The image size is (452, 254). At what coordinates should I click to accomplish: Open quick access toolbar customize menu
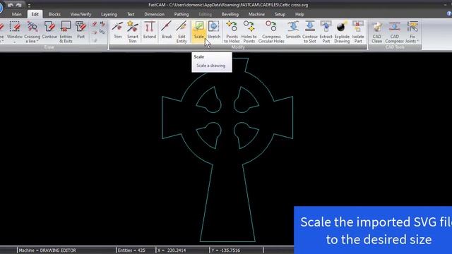29,5
